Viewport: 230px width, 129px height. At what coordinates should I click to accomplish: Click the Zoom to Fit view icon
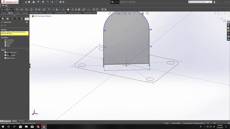point(110,13)
